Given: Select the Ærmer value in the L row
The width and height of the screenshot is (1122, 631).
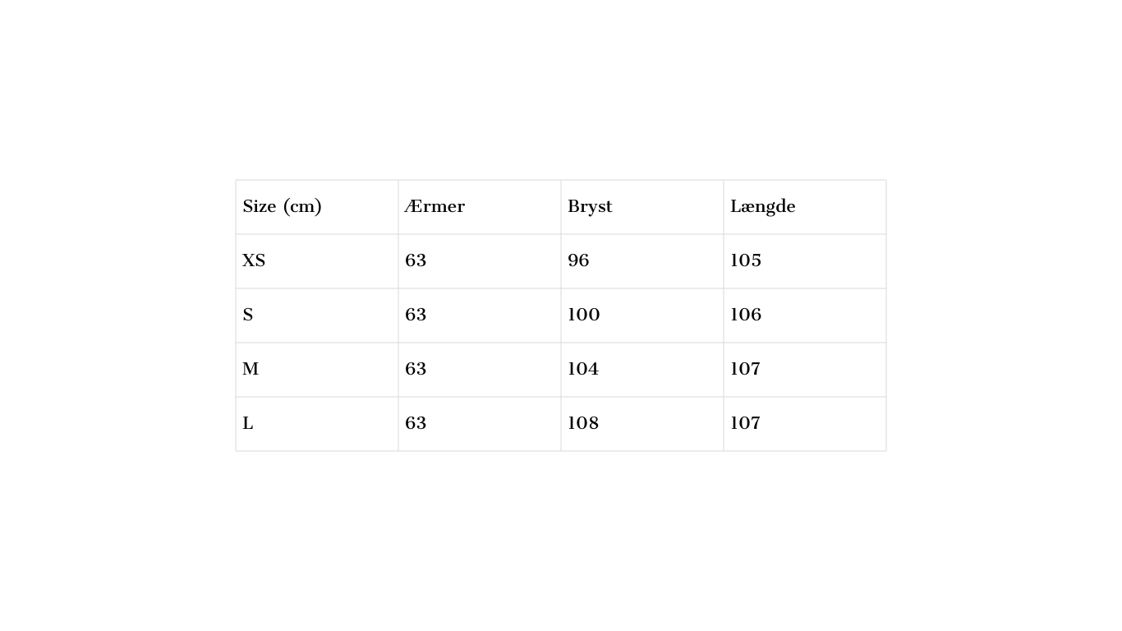Looking at the screenshot, I should 416,424.
